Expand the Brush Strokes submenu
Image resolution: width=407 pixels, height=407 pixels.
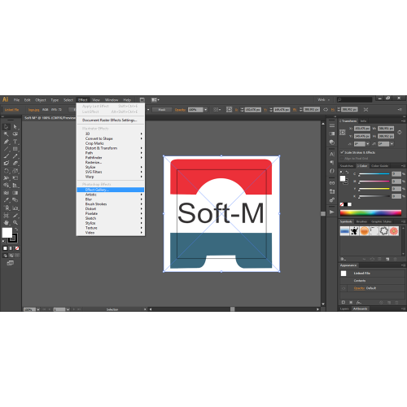click(x=111, y=204)
